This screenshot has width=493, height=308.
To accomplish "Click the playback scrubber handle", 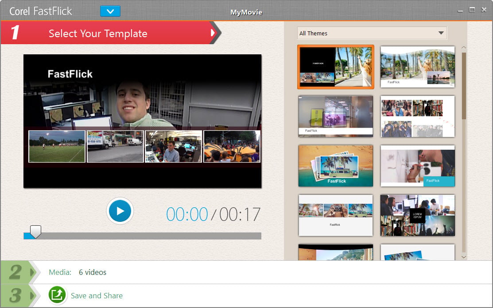I will click(x=35, y=232).
